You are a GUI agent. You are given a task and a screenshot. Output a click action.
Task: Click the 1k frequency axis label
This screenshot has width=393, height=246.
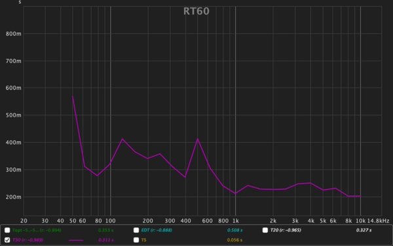pyautogui.click(x=236, y=221)
